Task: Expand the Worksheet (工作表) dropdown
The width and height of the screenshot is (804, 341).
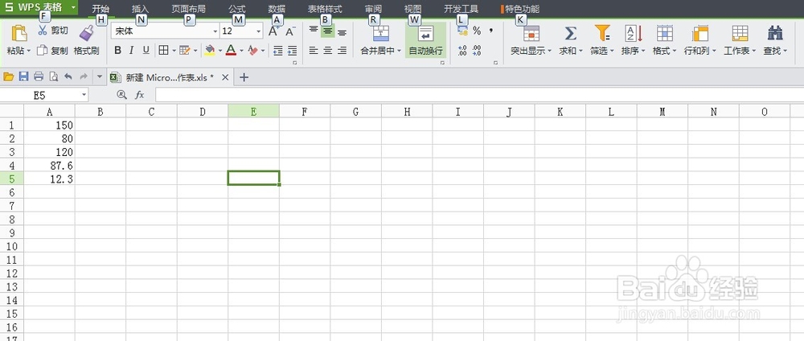Action: (x=754, y=51)
